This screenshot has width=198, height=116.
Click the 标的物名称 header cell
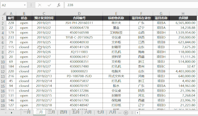point(116,18)
